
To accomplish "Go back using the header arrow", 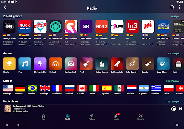I will point(5,7).
